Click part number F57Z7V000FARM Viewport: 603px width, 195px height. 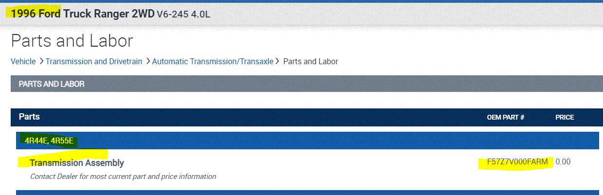point(517,161)
